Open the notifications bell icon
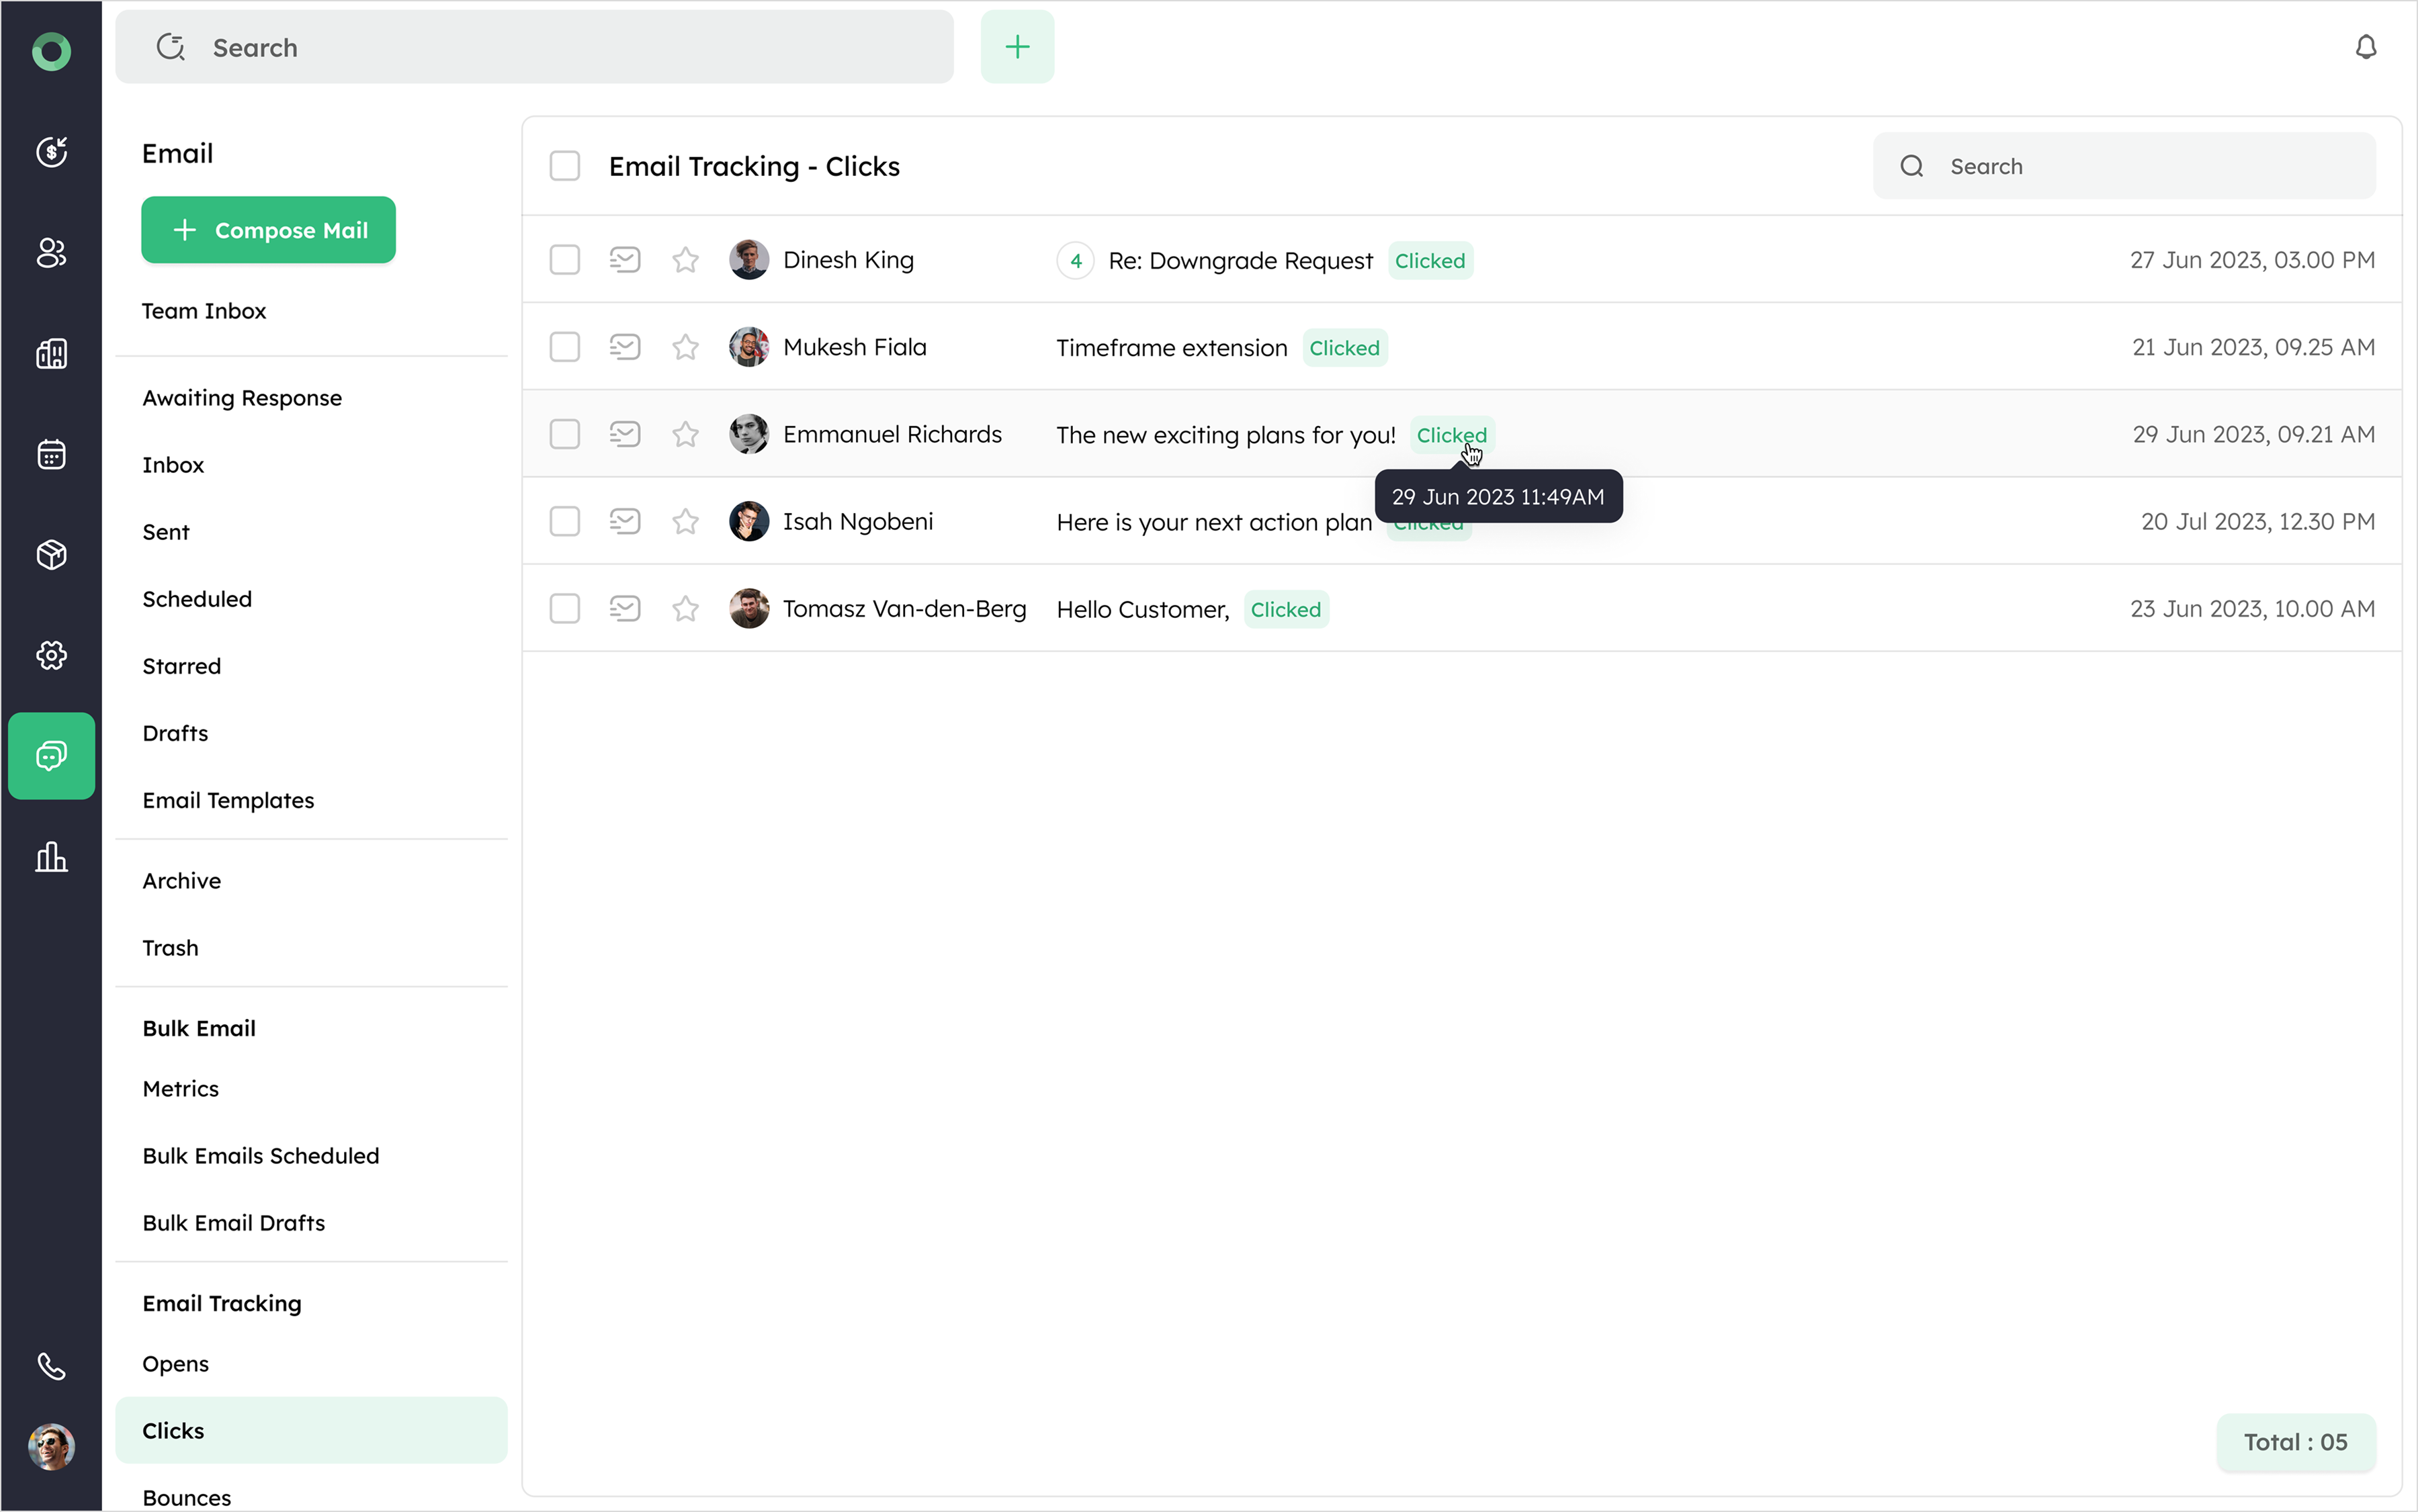The image size is (2418, 1512). point(2365,47)
